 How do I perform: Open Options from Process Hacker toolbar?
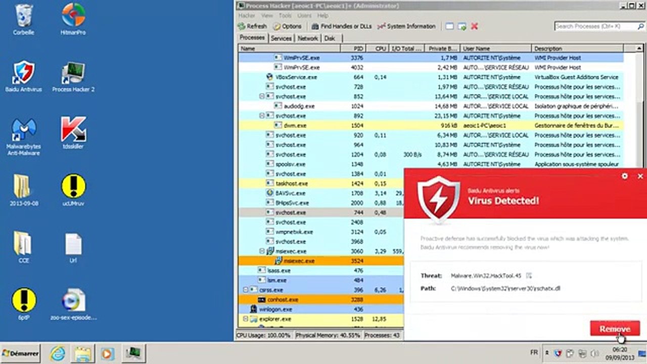(x=288, y=26)
